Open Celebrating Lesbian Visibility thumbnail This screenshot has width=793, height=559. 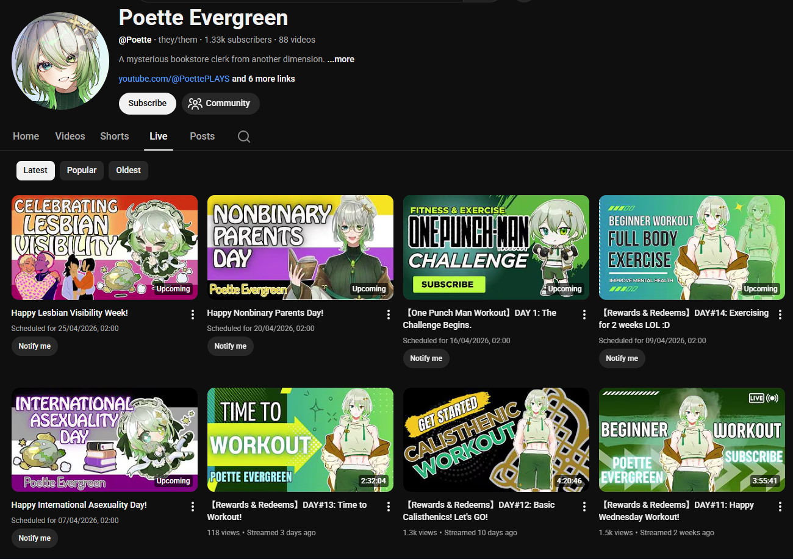(x=105, y=247)
